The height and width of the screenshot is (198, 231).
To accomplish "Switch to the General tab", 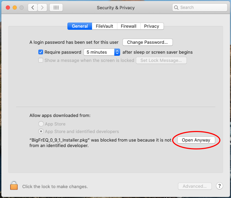I will click(80, 26).
